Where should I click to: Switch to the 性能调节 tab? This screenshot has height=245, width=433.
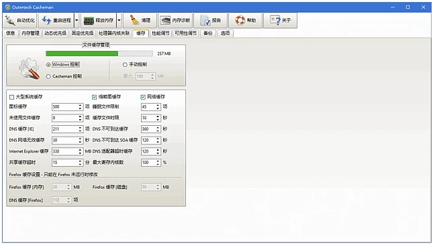click(x=160, y=33)
